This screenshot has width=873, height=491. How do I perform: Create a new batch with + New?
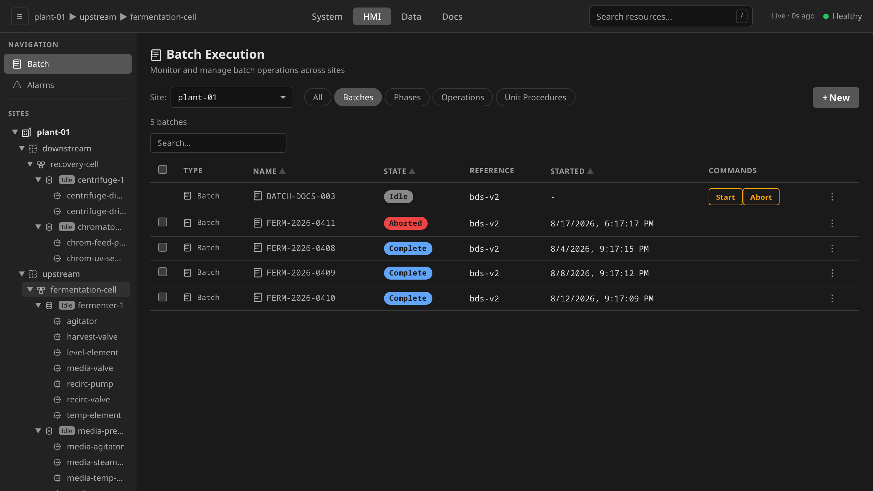(x=836, y=98)
